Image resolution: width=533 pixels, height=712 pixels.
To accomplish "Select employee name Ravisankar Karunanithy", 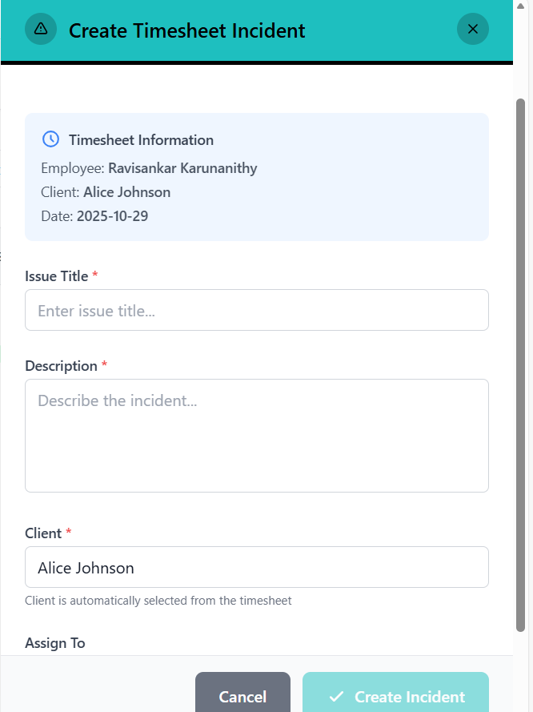I will [x=182, y=168].
